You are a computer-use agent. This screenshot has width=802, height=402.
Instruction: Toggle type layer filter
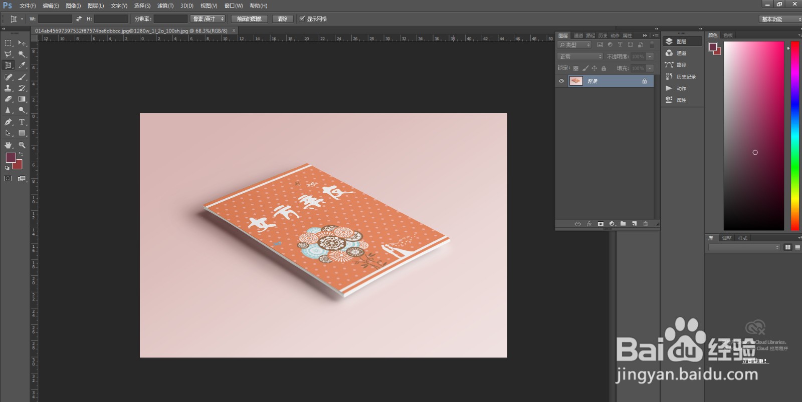point(620,45)
